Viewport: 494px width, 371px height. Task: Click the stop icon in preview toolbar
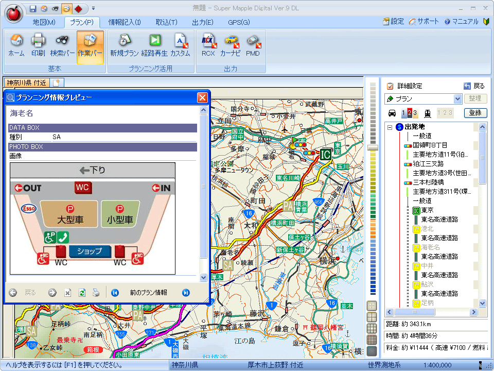[67, 293]
